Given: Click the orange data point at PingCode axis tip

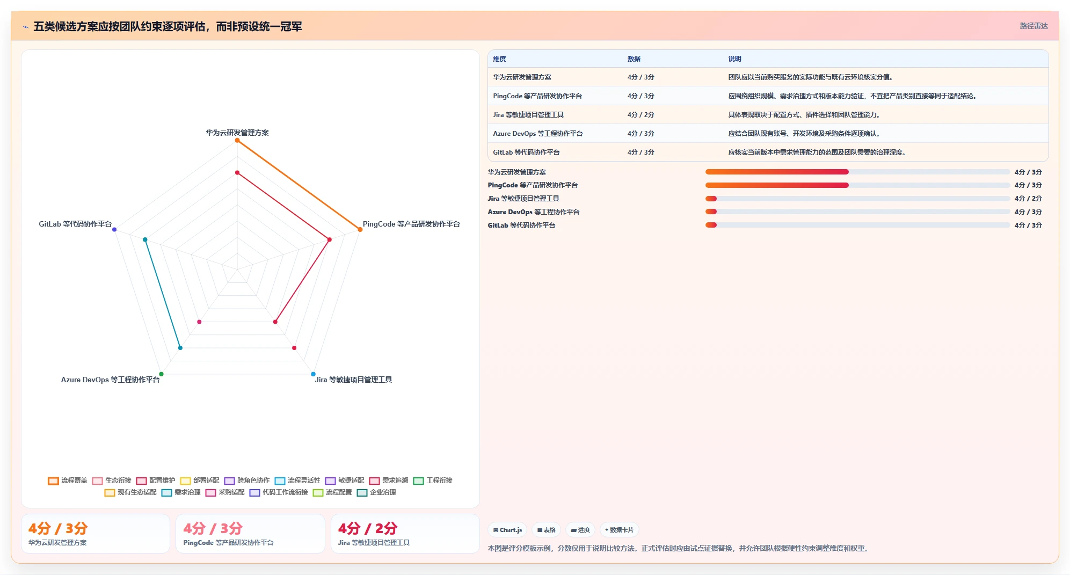Looking at the screenshot, I should click(x=360, y=230).
